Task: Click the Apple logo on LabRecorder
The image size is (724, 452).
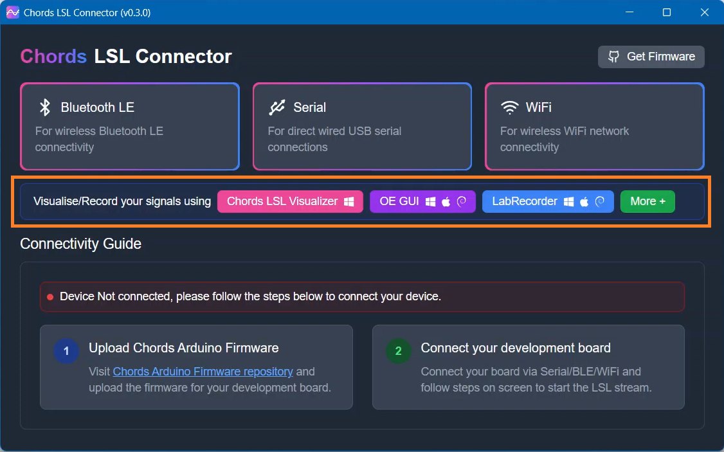Action: tap(584, 202)
